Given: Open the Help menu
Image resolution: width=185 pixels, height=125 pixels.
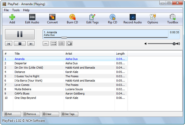Looking at the screenshot, I should click(26, 10).
